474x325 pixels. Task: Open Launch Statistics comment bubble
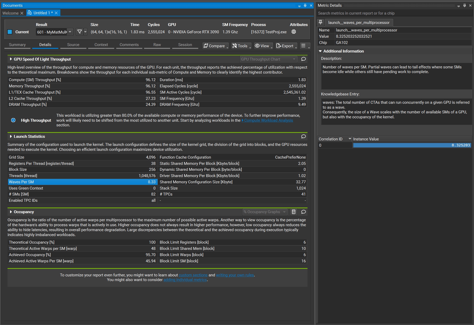(303, 136)
